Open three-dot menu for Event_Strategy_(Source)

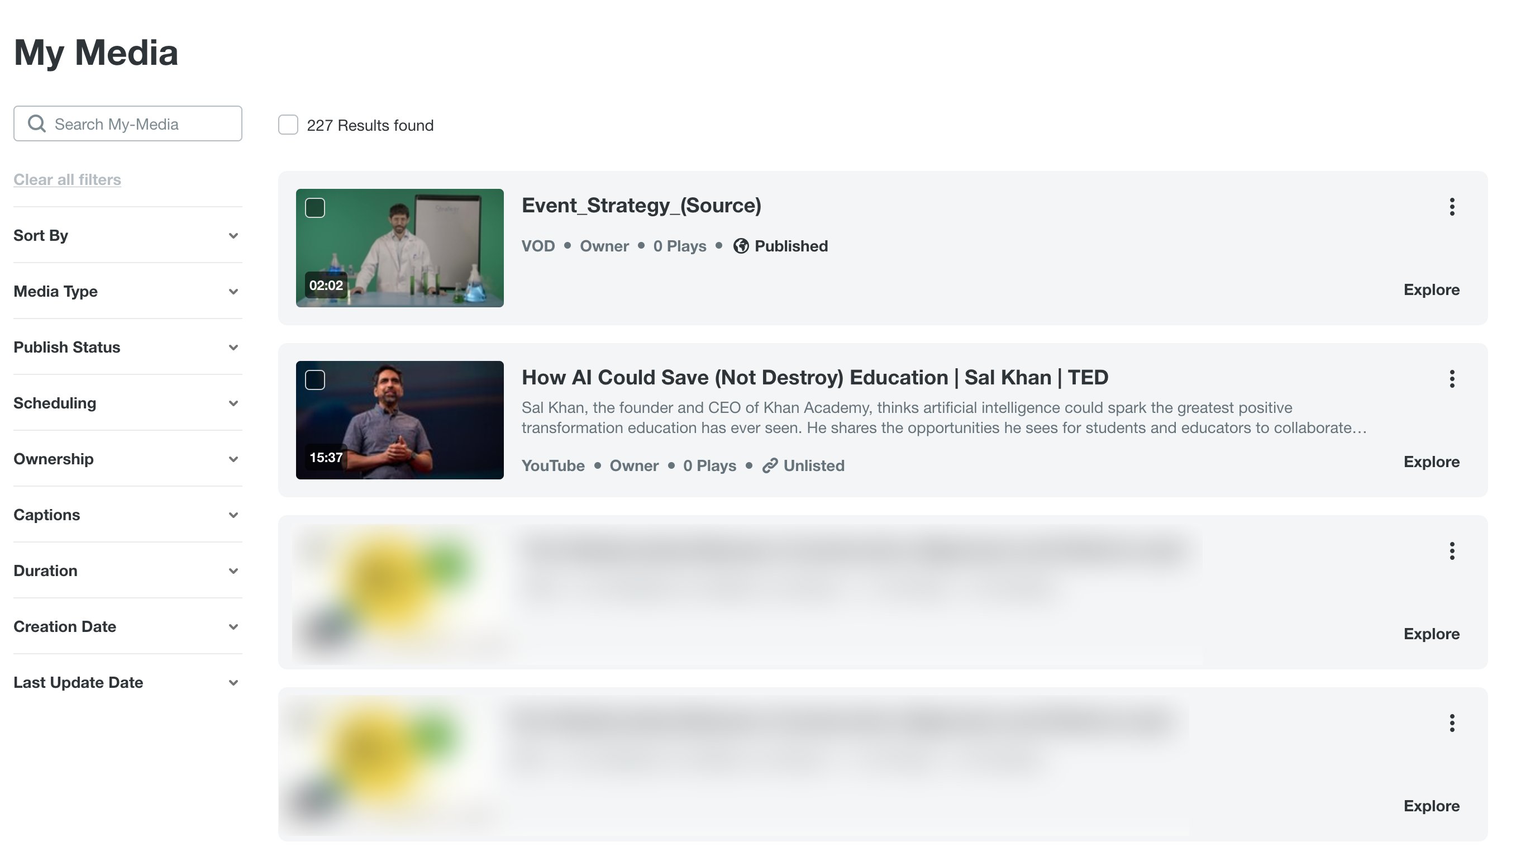[1452, 207]
